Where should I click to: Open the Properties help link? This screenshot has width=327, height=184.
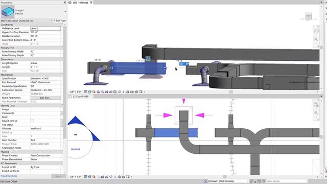click(9, 176)
